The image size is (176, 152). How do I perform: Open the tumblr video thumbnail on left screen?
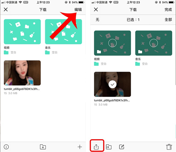[x=22, y=73]
